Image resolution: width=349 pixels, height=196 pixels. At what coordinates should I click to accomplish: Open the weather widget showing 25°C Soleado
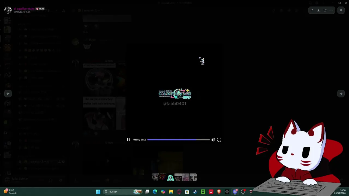tap(10, 192)
